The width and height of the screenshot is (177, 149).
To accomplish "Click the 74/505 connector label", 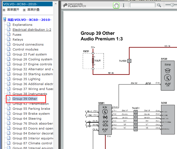I will coord(123,61).
